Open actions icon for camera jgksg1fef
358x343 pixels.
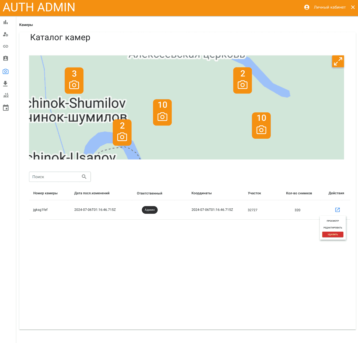coord(338,210)
